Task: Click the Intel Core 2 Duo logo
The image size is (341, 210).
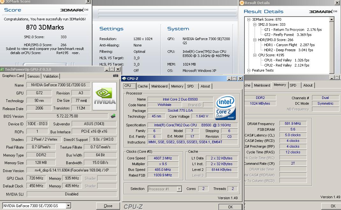Action: point(225,108)
